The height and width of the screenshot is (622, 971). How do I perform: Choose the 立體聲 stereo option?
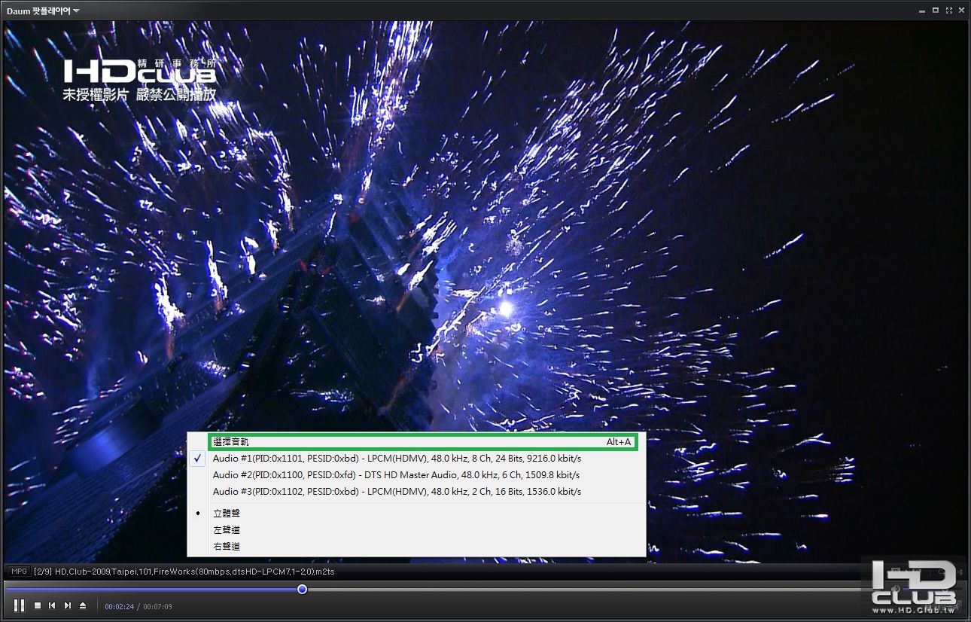[x=416, y=513]
